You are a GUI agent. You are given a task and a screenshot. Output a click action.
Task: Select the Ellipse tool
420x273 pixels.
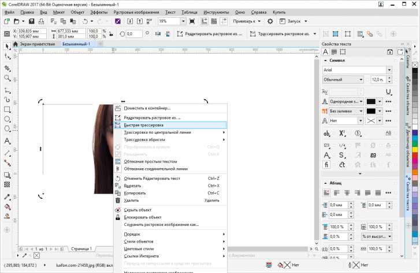pyautogui.click(x=8, y=120)
